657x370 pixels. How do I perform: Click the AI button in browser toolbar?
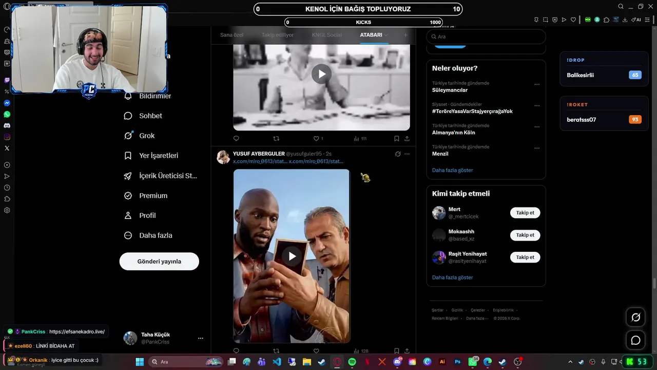[x=637, y=20]
